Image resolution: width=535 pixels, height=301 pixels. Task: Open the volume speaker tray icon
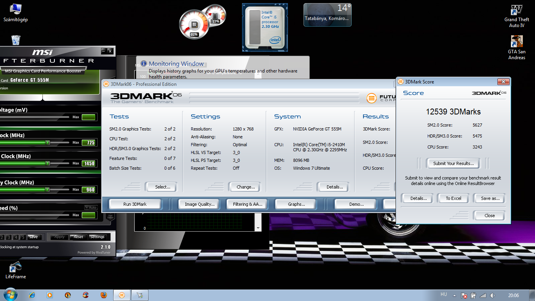492,296
